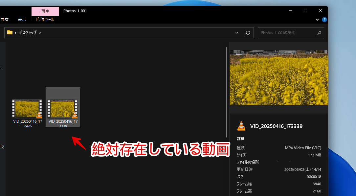Click the search magnifier icon
356x196 pixels.
[x=319, y=33]
